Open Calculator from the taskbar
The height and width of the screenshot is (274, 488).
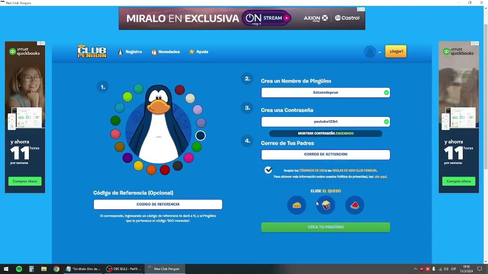click(x=32, y=269)
